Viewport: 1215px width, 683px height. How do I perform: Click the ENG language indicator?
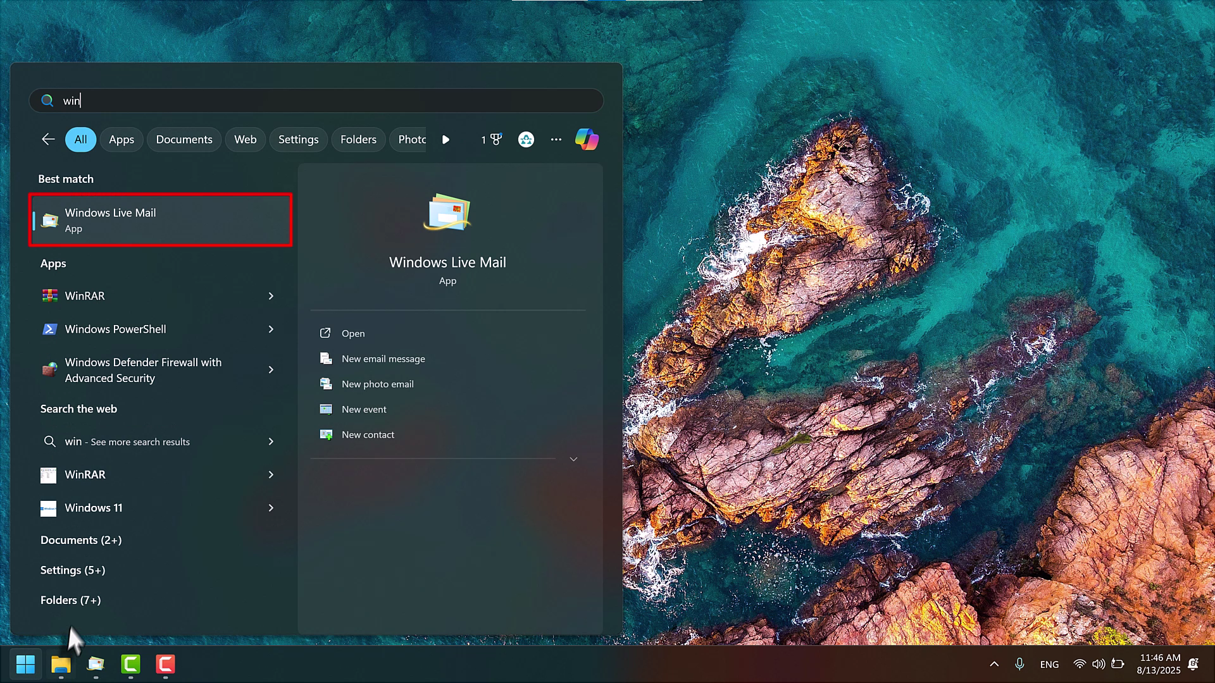tap(1049, 664)
